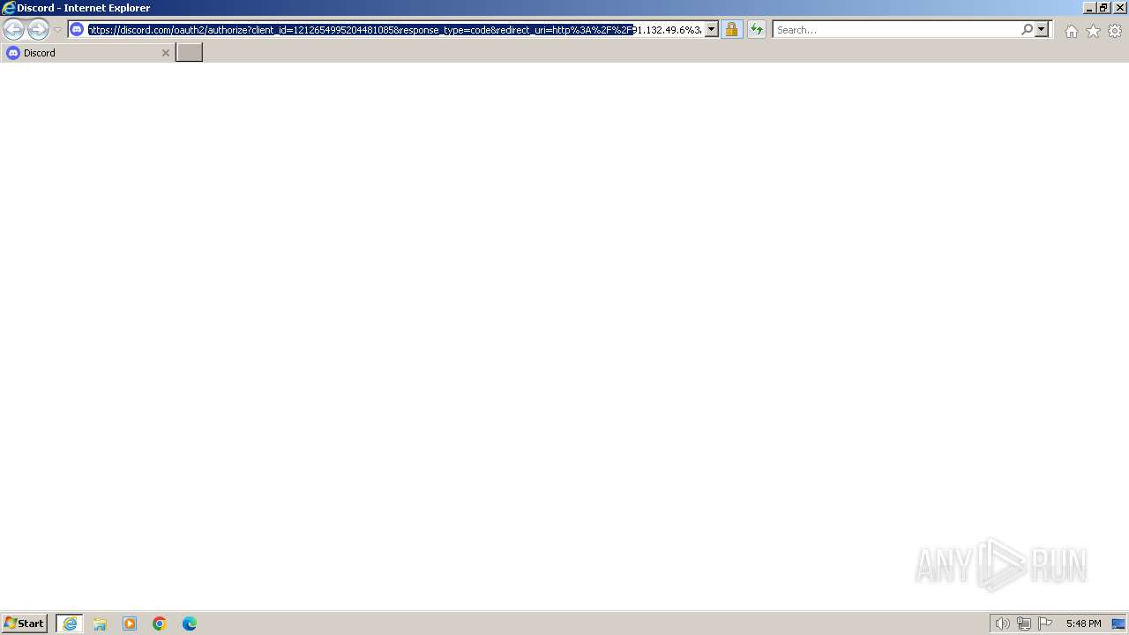This screenshot has height=635, width=1129.
Task: Close the Internet Explorer window
Action: [x=1118, y=7]
